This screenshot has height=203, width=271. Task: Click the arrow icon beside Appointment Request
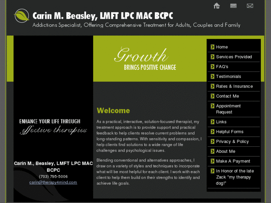[212, 106]
